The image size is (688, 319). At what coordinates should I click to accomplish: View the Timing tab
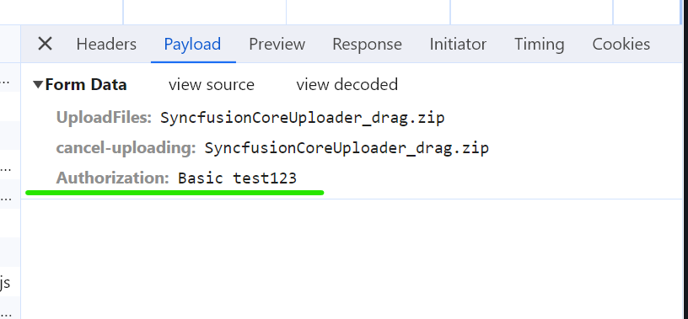pyautogui.click(x=540, y=44)
